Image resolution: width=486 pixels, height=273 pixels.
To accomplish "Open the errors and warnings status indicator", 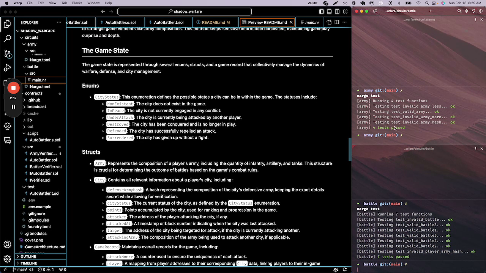I will (x=47, y=270).
